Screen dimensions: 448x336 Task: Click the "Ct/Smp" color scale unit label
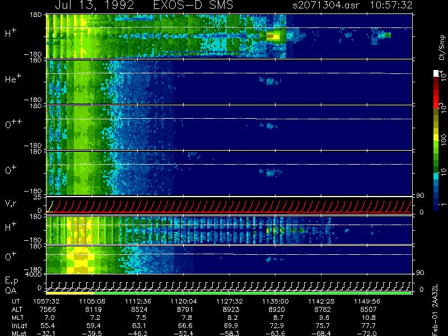coord(442,48)
